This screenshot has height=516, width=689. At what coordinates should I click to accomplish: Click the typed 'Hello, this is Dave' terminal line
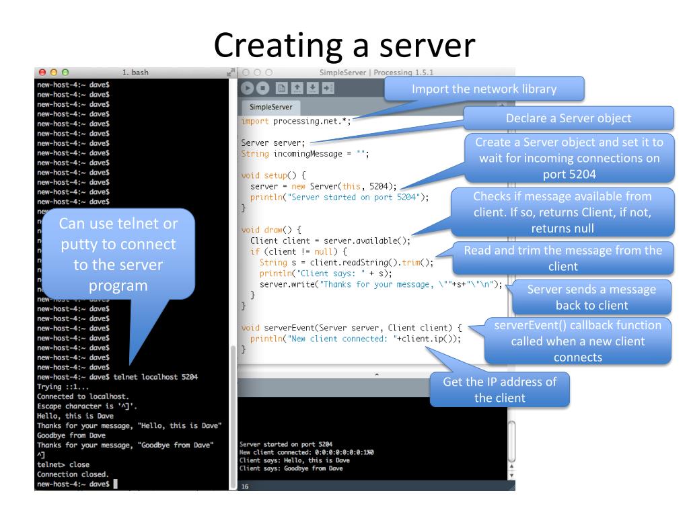pyautogui.click(x=75, y=416)
